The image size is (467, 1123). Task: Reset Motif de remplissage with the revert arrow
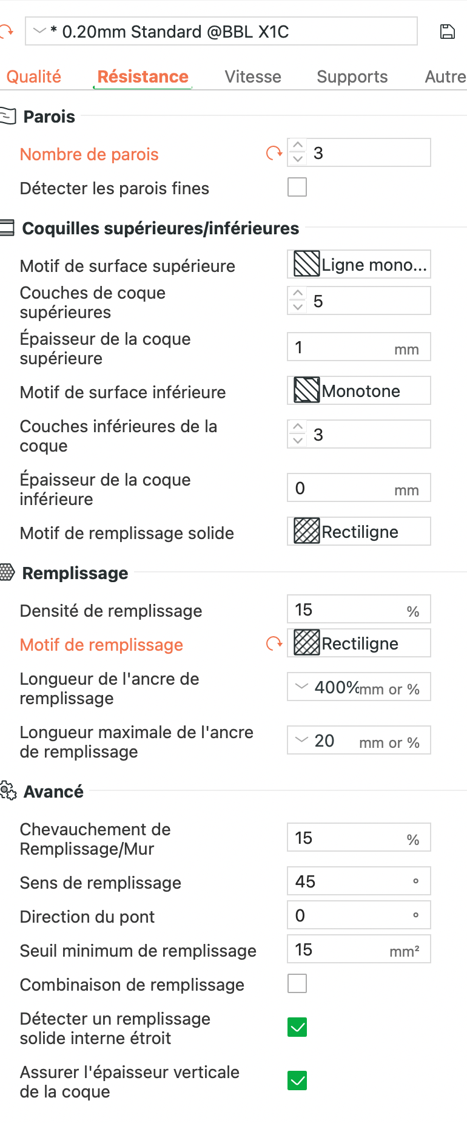click(x=274, y=643)
